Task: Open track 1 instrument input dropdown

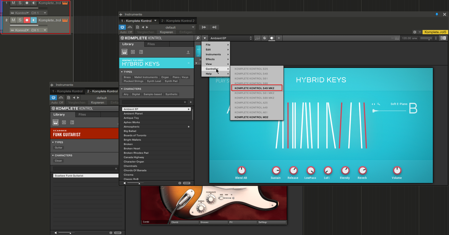Action: click(20, 13)
